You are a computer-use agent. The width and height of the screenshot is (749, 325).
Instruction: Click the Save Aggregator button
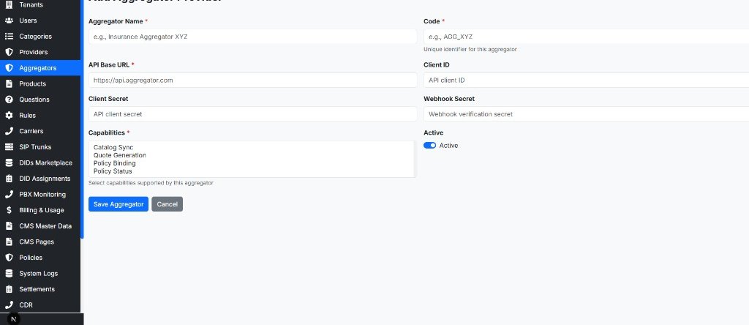pos(118,204)
